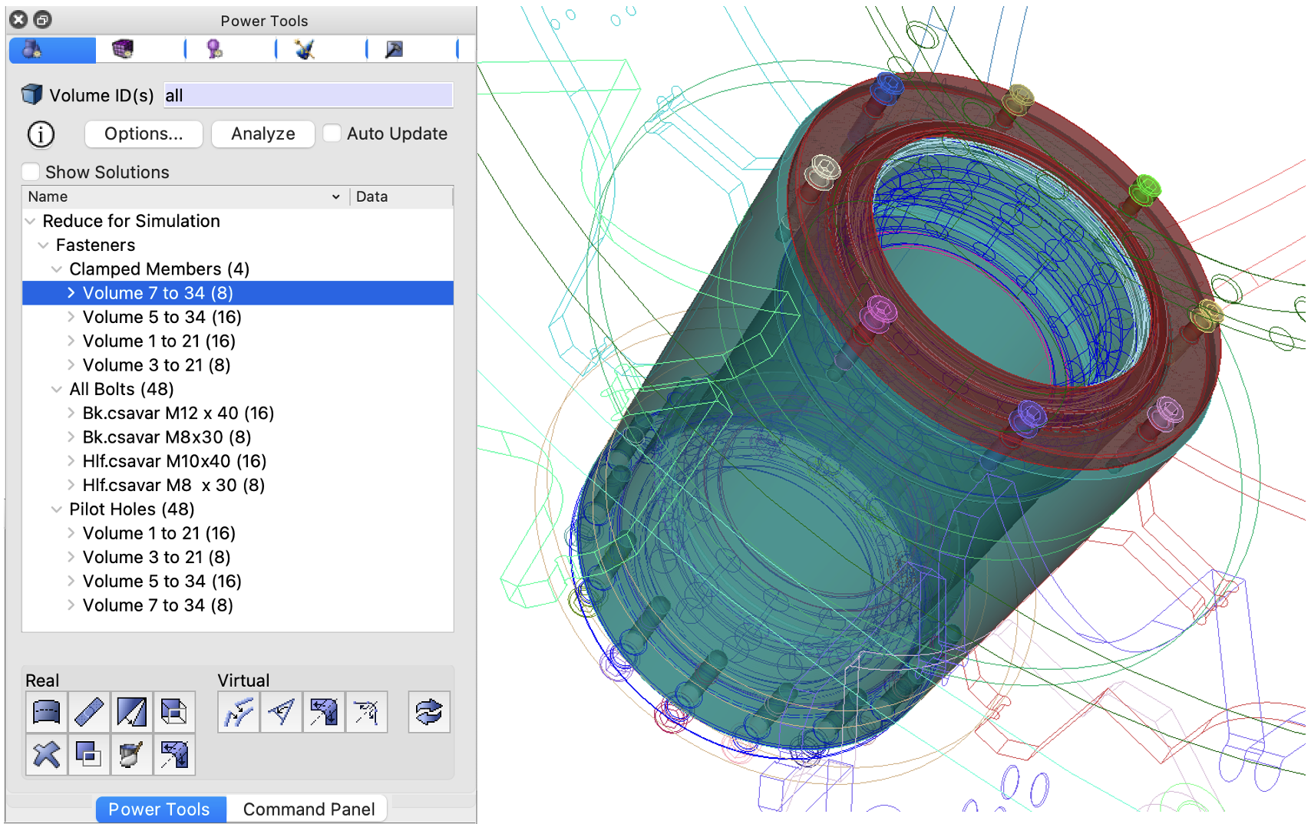Enable the Auto Update checkbox
The height and width of the screenshot is (824, 1311).
point(332,133)
